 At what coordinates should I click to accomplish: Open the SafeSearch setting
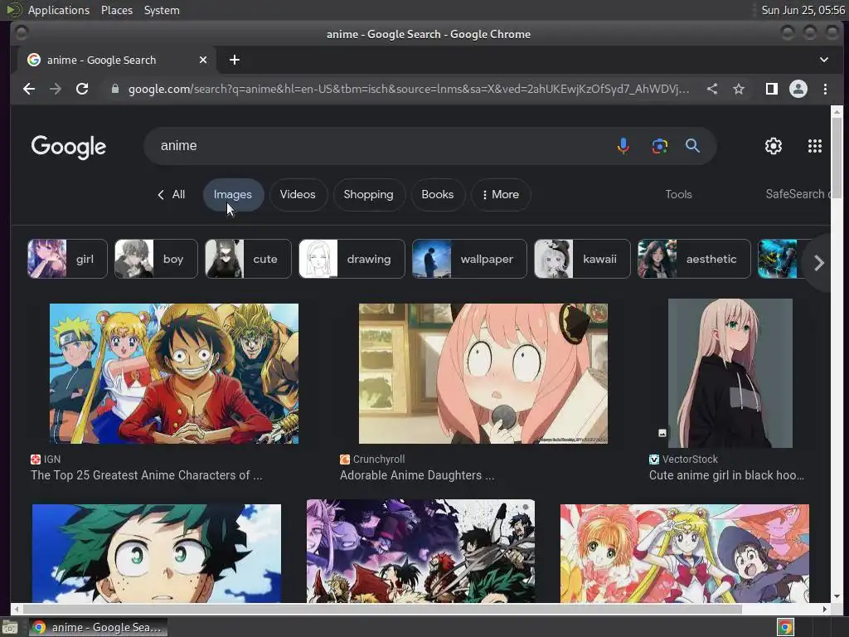(x=798, y=194)
